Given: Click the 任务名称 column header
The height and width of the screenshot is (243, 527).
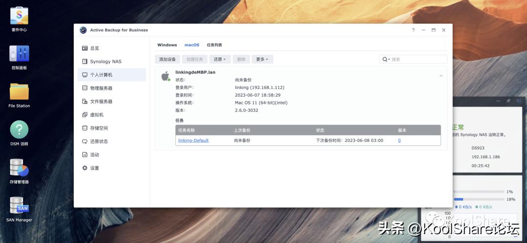Looking at the screenshot, I should (x=186, y=130).
